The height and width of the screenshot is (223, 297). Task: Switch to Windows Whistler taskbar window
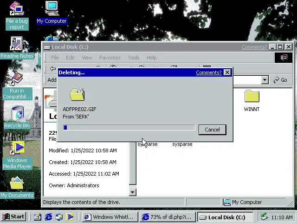pyautogui.click(x=110, y=217)
